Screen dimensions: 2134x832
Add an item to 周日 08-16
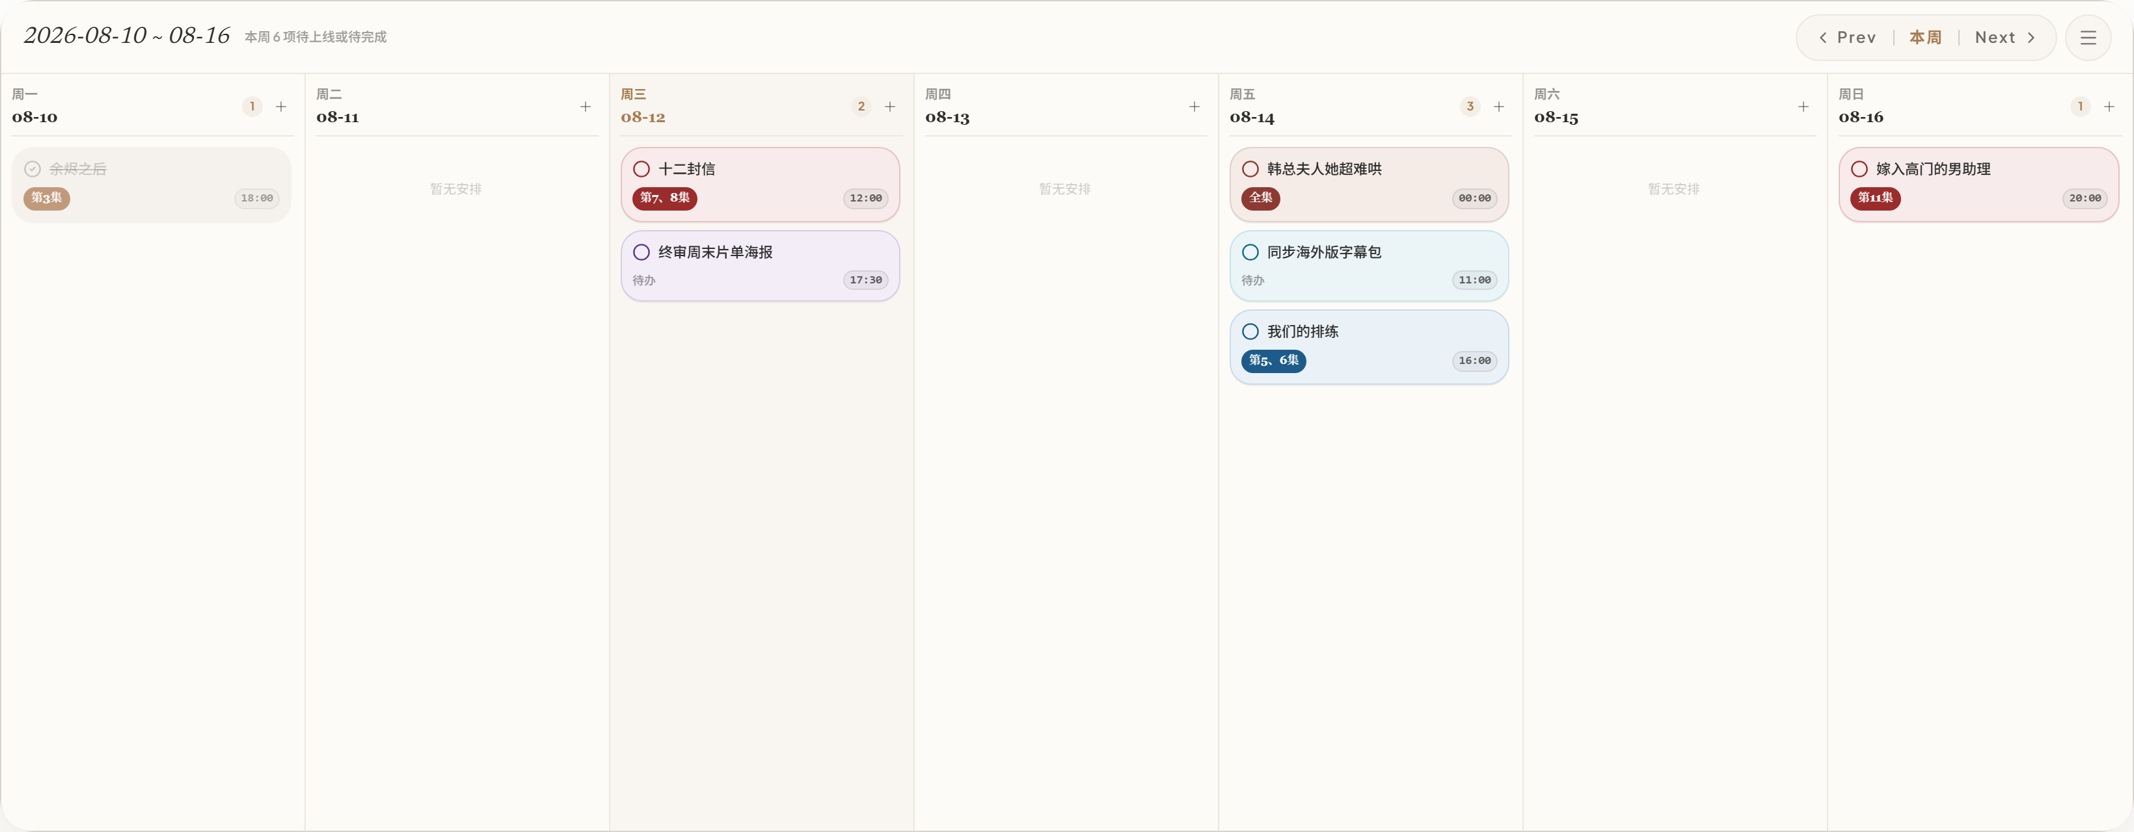(2109, 107)
